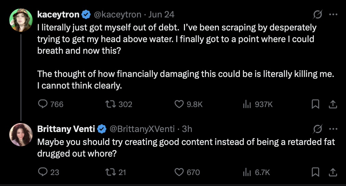The height and width of the screenshot is (186, 346).
Task: Repost Brittany Venti's tweet with 21 reposts
Action: coord(116,172)
